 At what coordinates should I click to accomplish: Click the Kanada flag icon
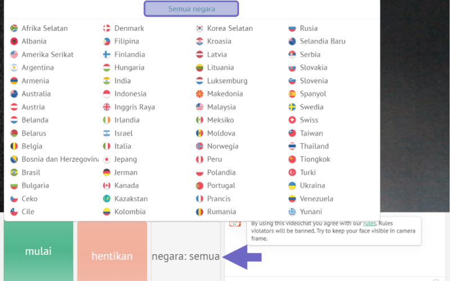(106, 186)
